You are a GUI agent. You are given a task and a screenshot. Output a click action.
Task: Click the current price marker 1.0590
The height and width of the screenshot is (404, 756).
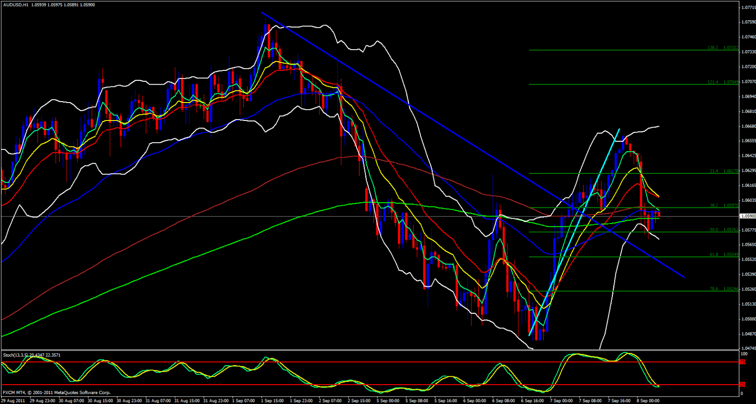[x=747, y=216]
